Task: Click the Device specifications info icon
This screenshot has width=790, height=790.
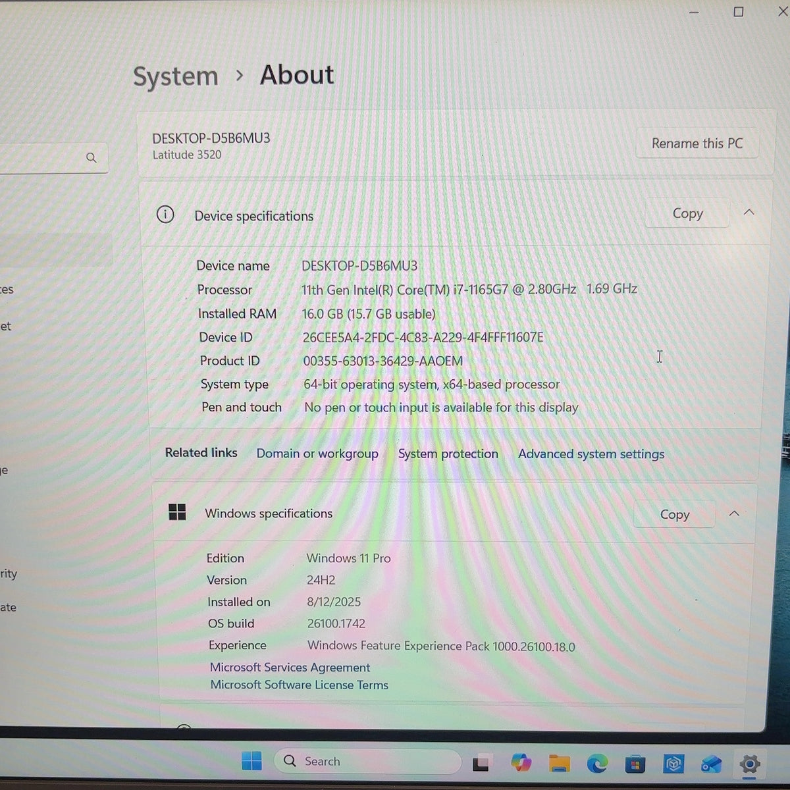Action: coord(165,215)
